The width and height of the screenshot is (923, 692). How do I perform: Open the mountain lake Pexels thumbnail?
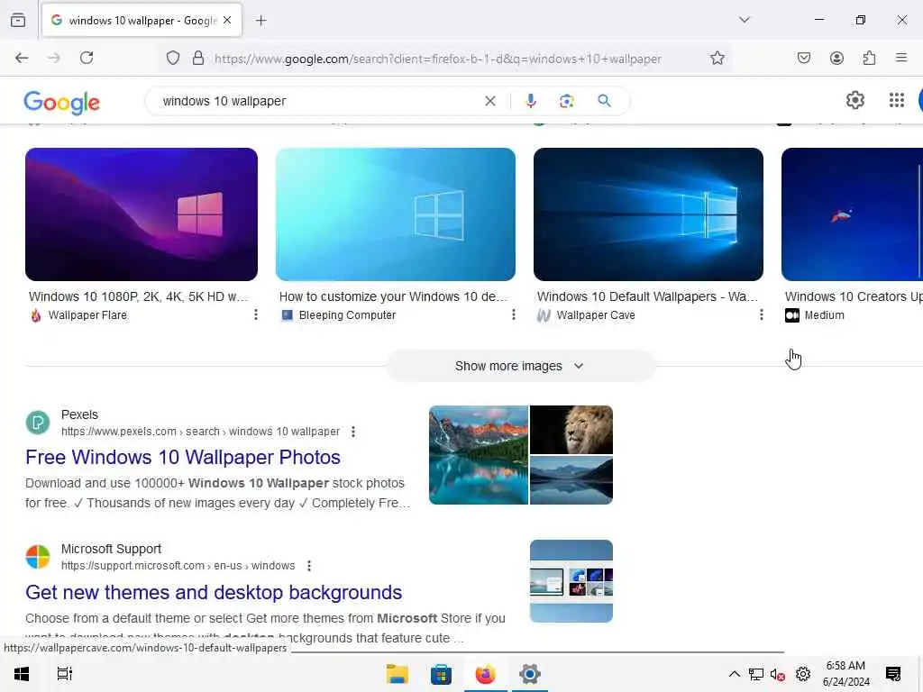coord(479,455)
